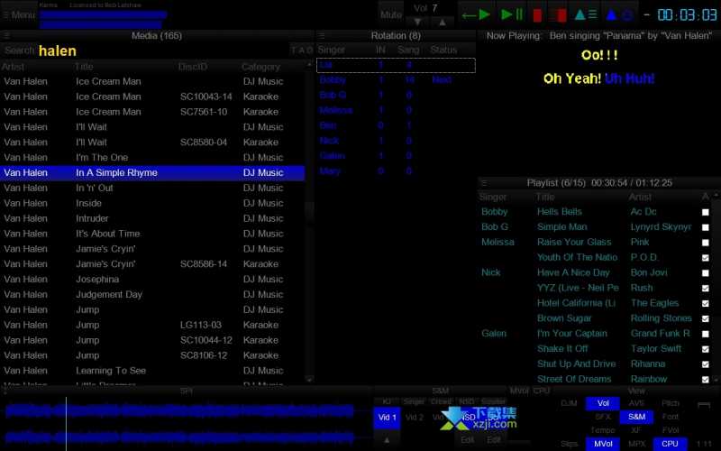Image resolution: width=721 pixels, height=451 pixels.
Task: Select Jump karaoke track LG113-03
Action: [x=152, y=325]
